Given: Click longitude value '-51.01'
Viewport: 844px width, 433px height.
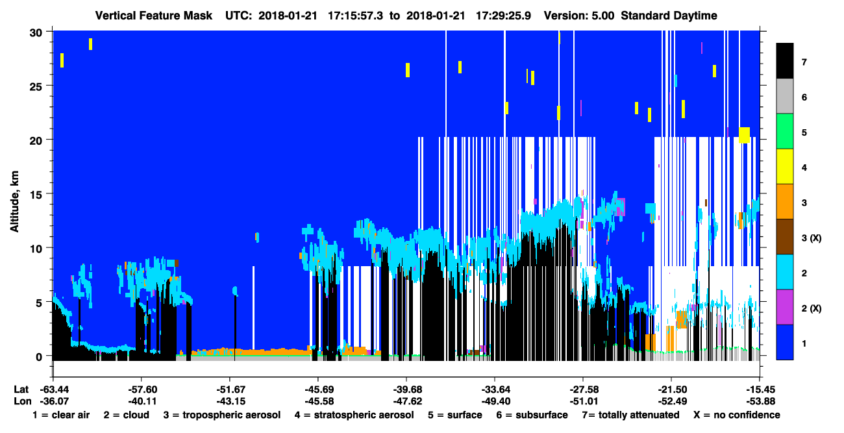Looking at the screenshot, I should point(583,401).
